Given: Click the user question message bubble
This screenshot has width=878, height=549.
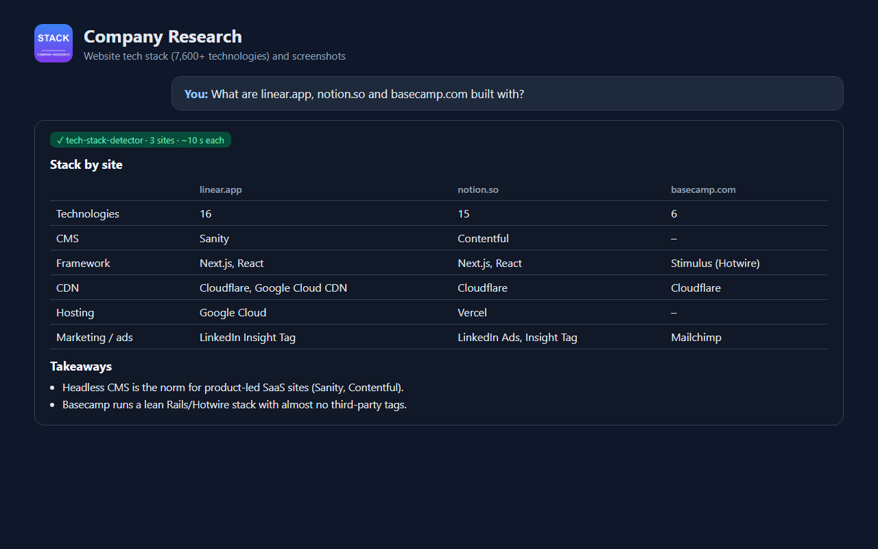Looking at the screenshot, I should point(507,93).
